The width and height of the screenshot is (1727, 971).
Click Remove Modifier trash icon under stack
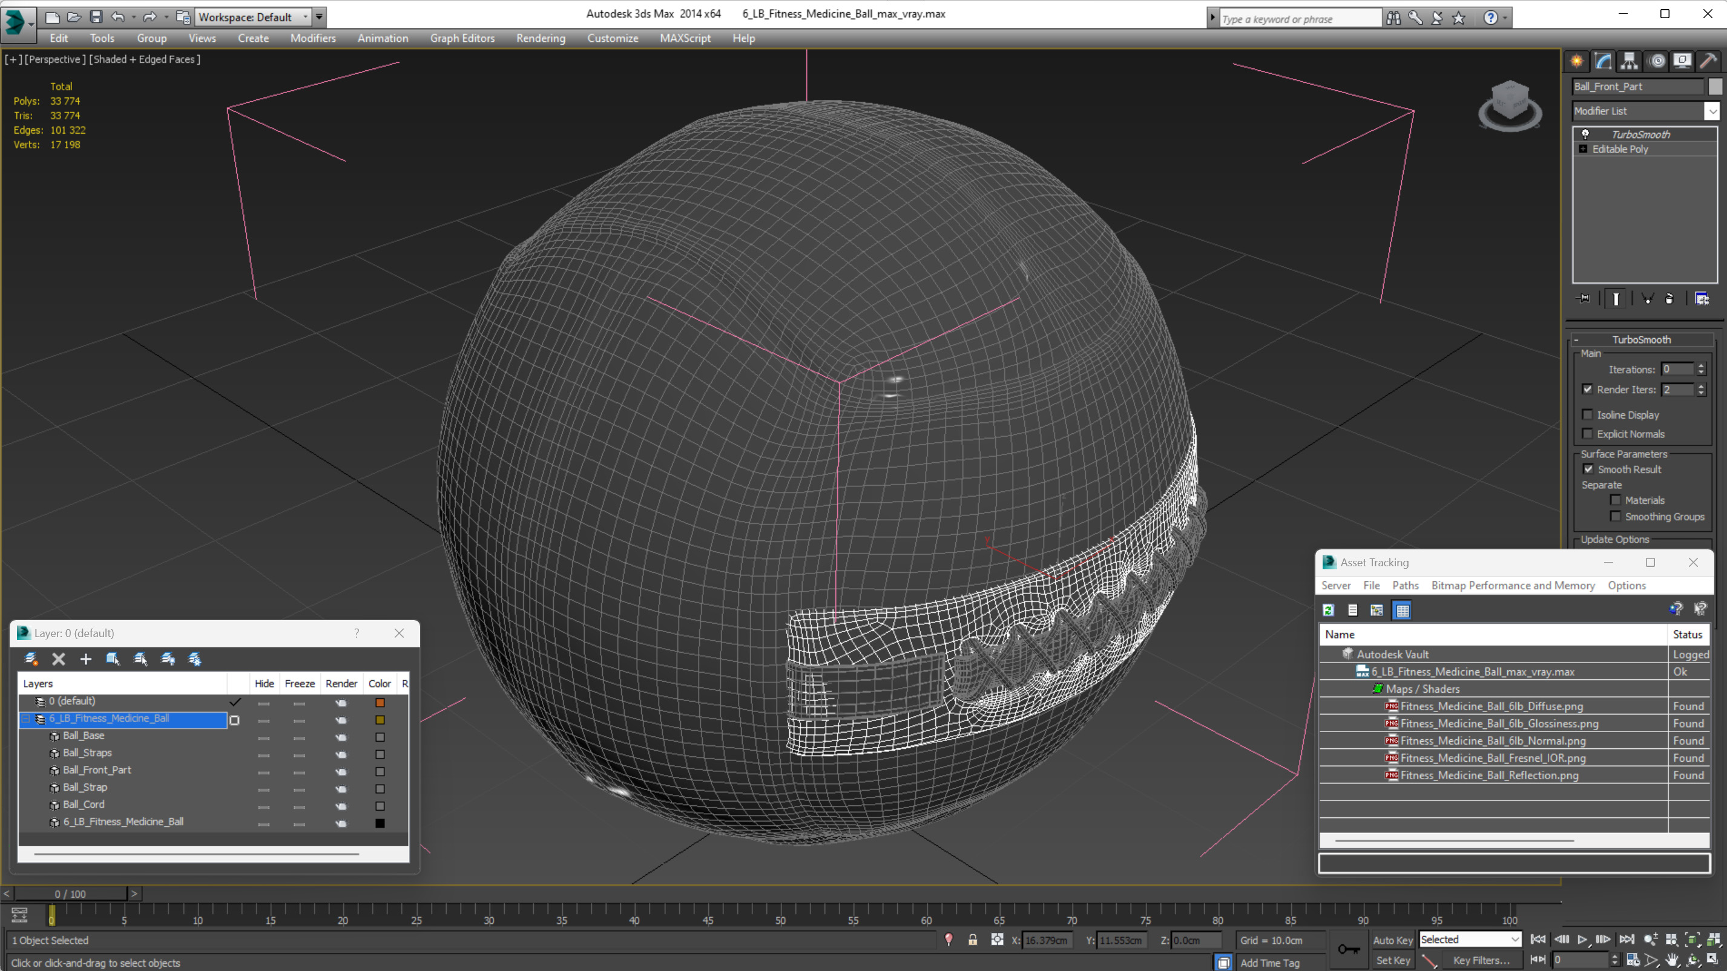coord(1669,298)
